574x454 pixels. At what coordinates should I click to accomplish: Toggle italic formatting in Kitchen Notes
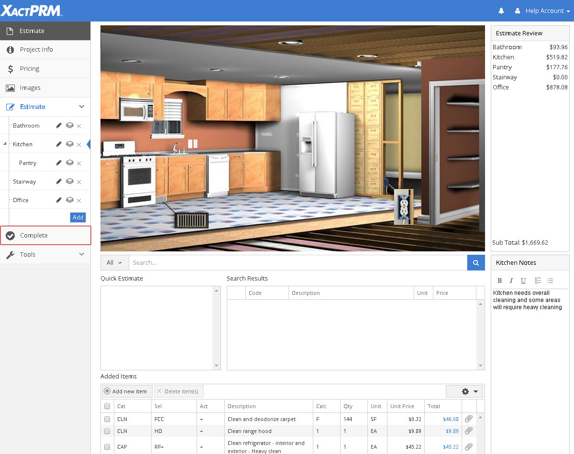(x=511, y=281)
